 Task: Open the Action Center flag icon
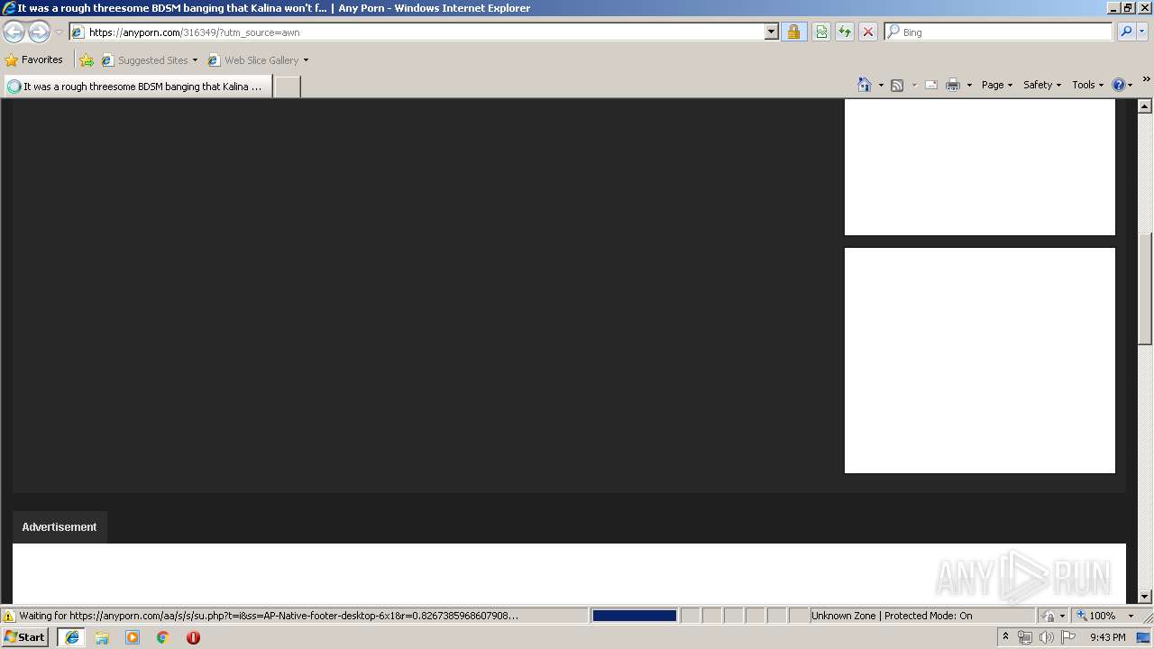tap(1068, 637)
